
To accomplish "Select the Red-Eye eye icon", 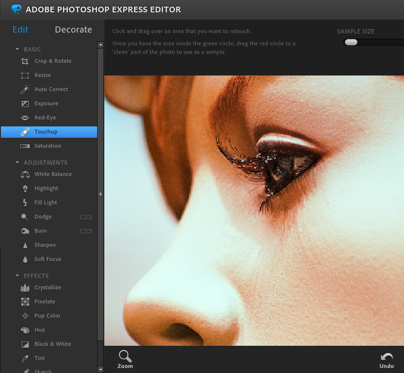I will 25,118.
